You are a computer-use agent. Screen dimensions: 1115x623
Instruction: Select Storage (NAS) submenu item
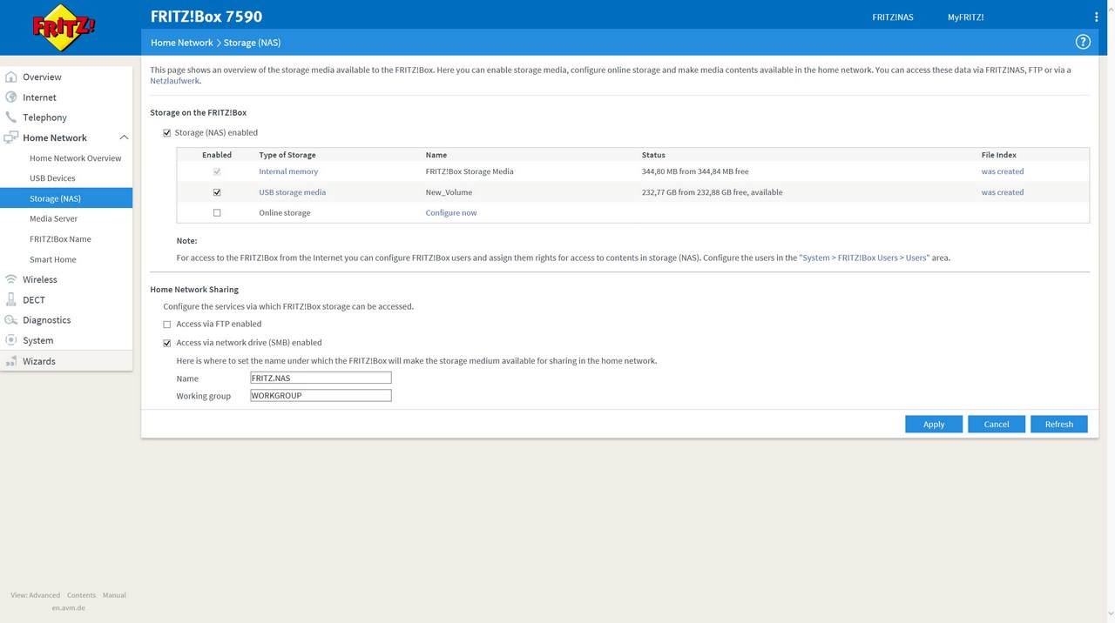click(x=66, y=198)
